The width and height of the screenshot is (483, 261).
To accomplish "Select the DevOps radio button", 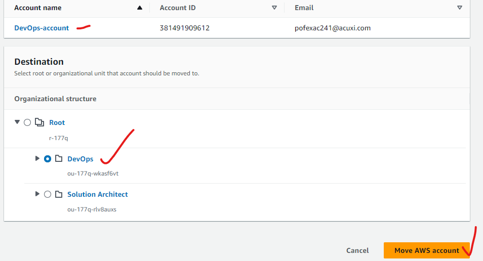I will pos(48,159).
